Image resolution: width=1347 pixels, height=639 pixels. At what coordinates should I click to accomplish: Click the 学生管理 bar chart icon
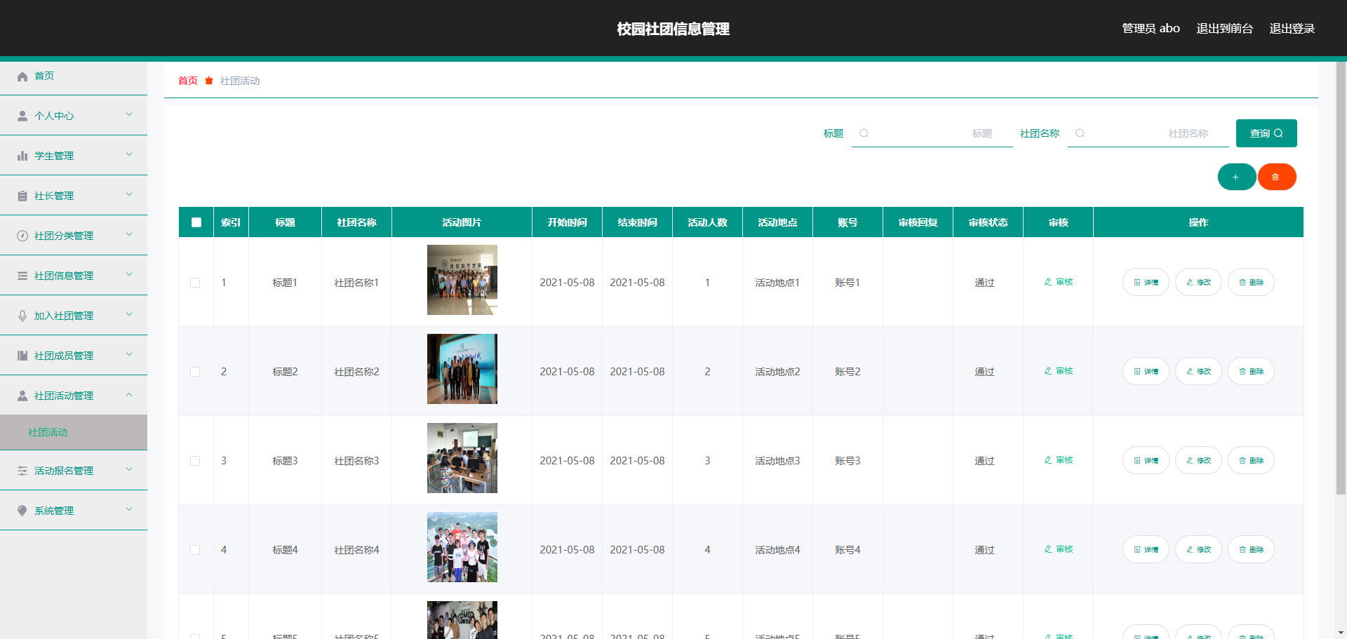22,156
